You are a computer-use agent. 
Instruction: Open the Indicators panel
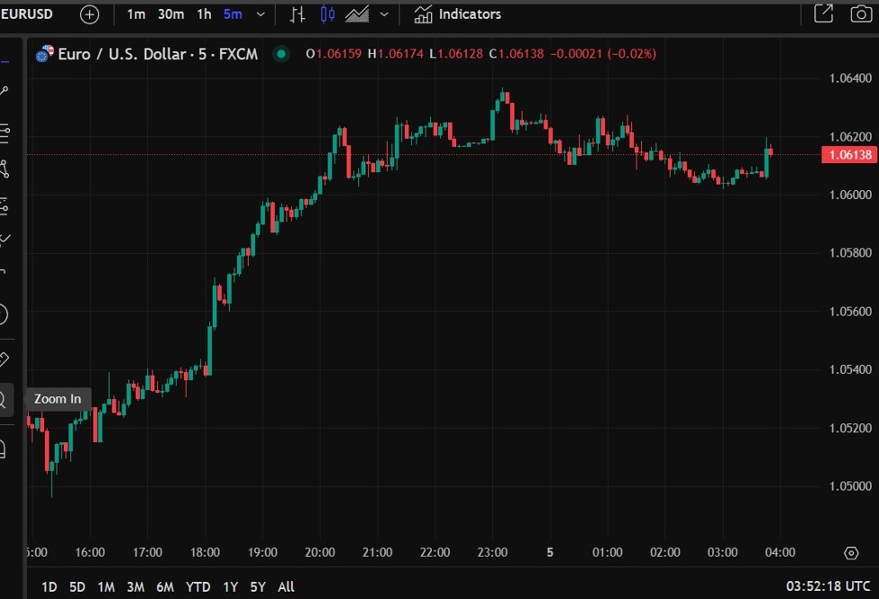[x=460, y=14]
